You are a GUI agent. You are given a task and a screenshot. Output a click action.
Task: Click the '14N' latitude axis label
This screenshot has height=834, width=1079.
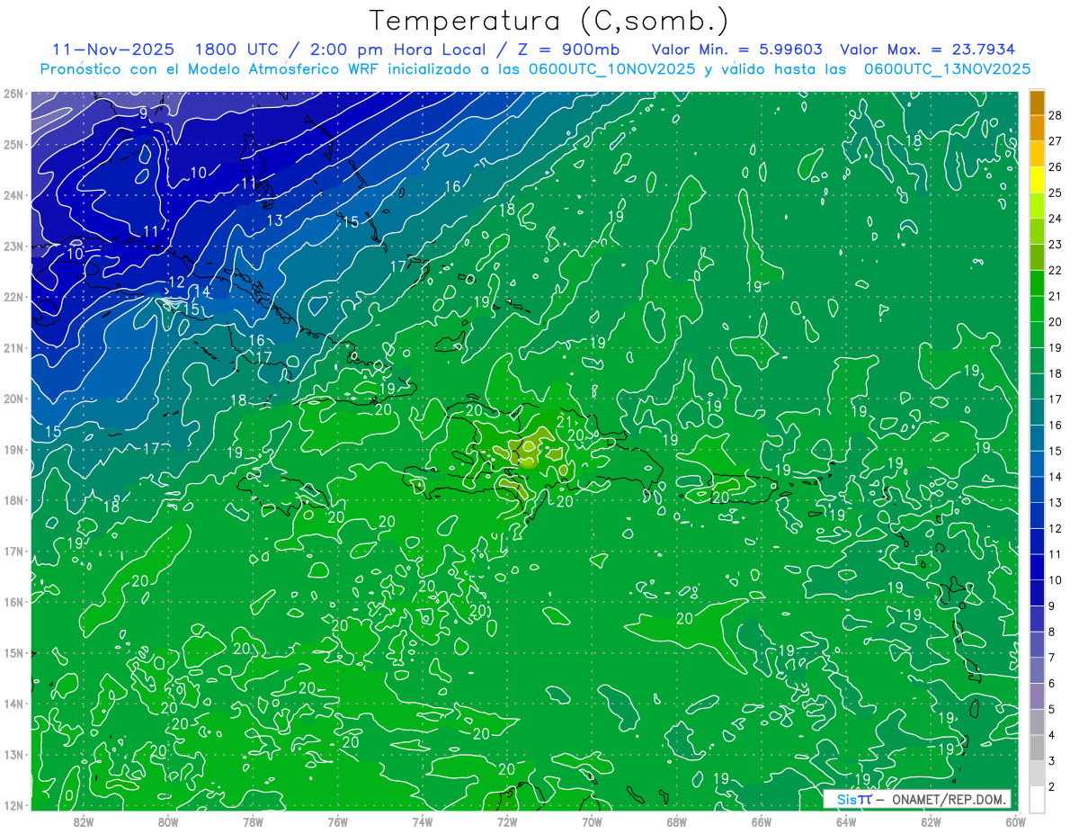pos(13,704)
